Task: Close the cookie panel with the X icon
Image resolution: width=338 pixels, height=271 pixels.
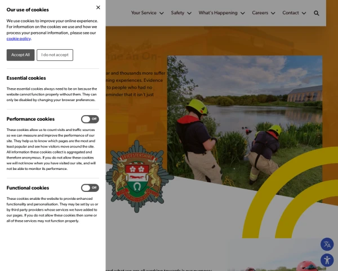Action: pos(98,7)
